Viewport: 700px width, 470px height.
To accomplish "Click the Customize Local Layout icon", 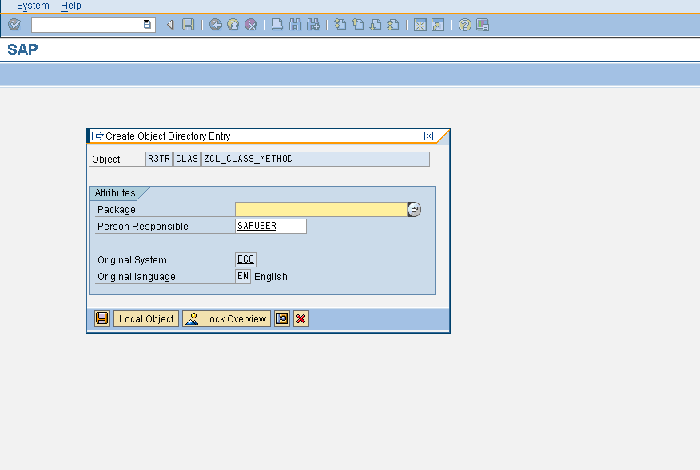I will 482,25.
